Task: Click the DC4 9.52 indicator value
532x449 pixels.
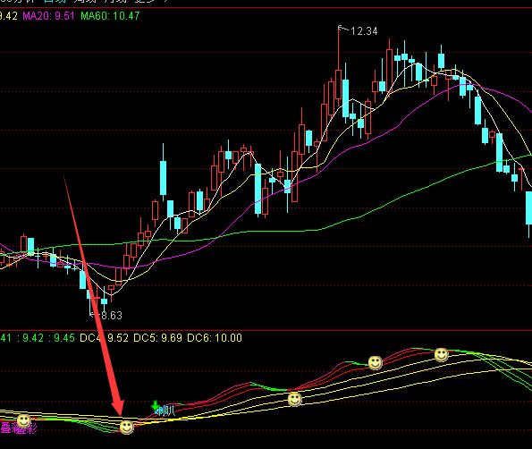Action: pos(104,338)
